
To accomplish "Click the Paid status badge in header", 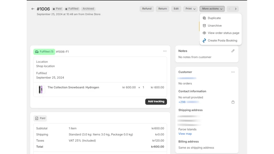I will [x=57, y=9].
